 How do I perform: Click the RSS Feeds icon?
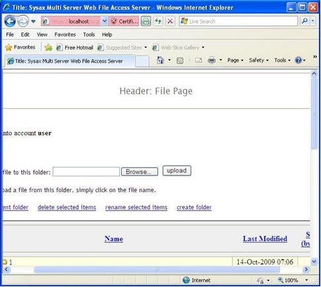click(180, 60)
